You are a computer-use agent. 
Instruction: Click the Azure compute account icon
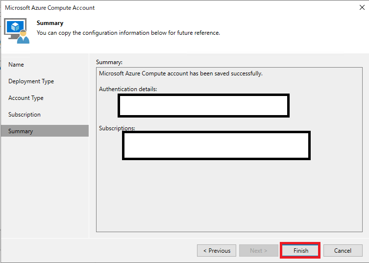(x=17, y=31)
